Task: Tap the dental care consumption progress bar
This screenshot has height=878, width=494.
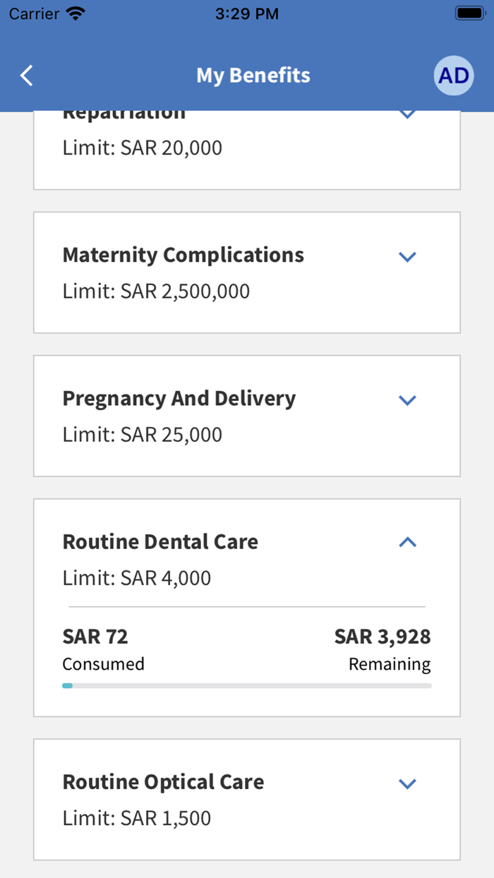Action: [x=246, y=685]
